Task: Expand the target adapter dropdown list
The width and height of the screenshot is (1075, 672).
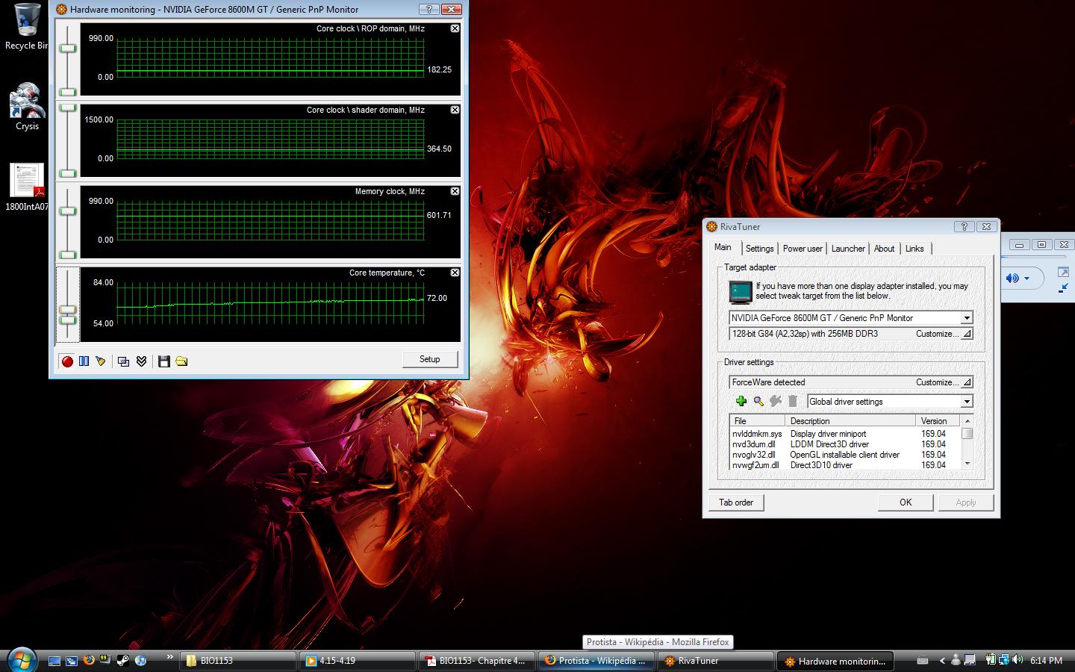Action: point(967,318)
